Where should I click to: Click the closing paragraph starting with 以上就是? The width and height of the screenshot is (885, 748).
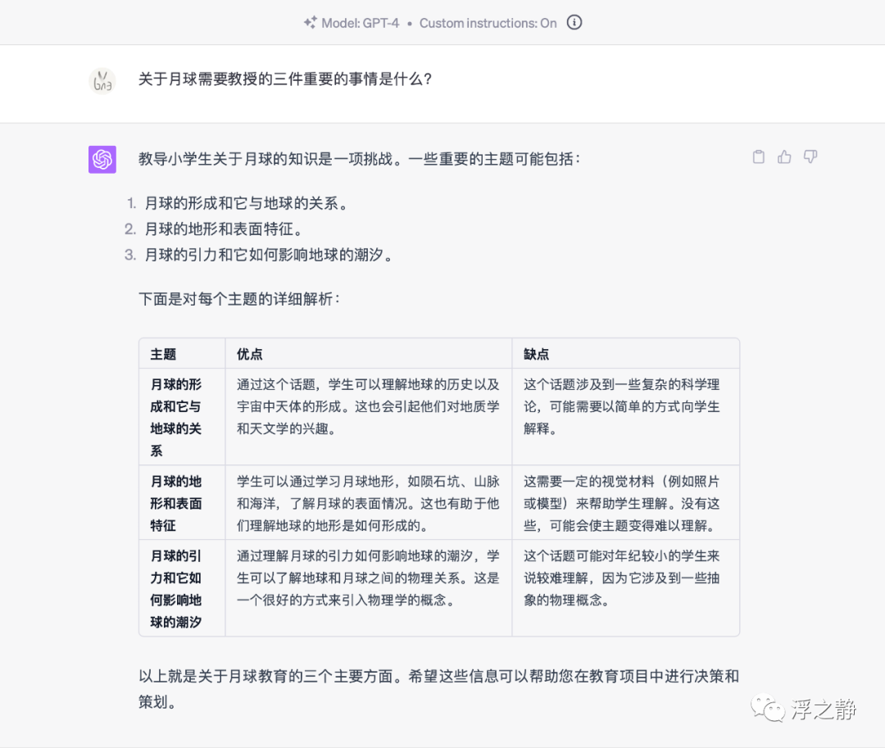click(x=438, y=688)
